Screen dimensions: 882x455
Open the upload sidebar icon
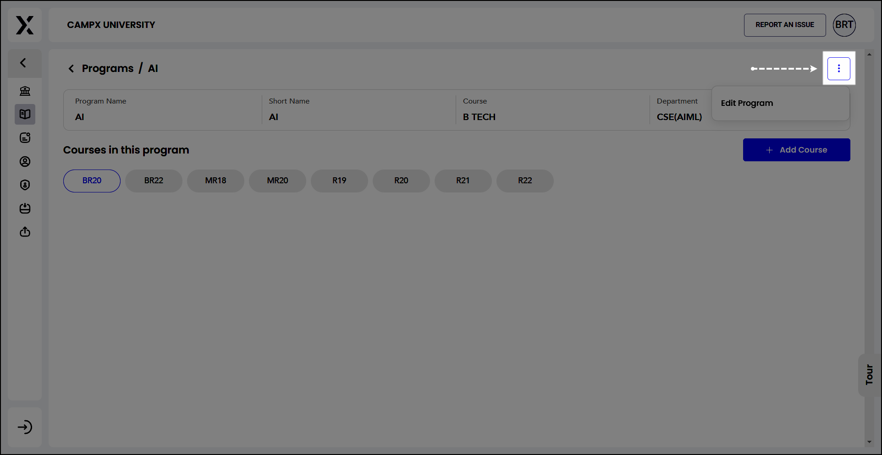pyautogui.click(x=25, y=232)
